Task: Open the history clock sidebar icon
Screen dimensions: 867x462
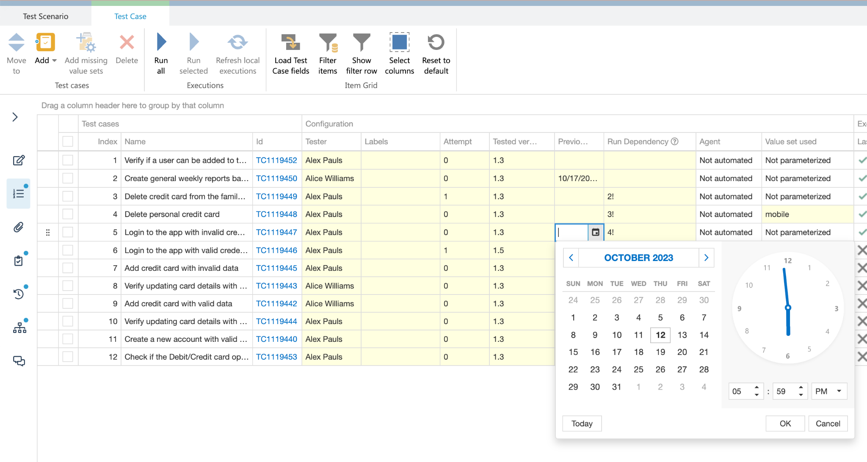Action: pyautogui.click(x=19, y=294)
